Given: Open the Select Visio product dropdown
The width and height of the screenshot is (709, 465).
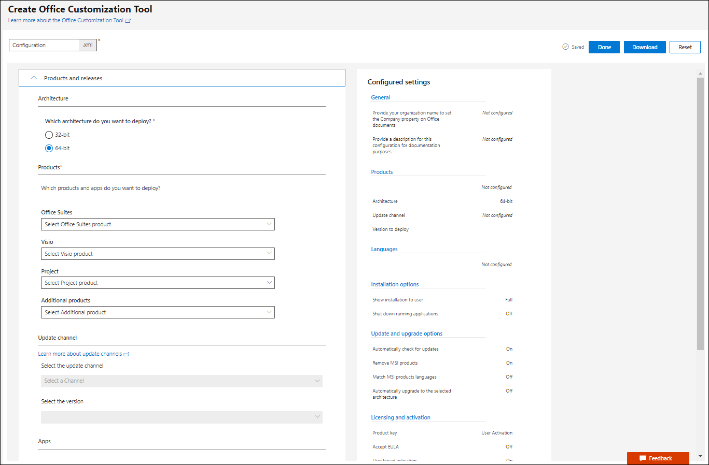Looking at the screenshot, I should [x=158, y=254].
